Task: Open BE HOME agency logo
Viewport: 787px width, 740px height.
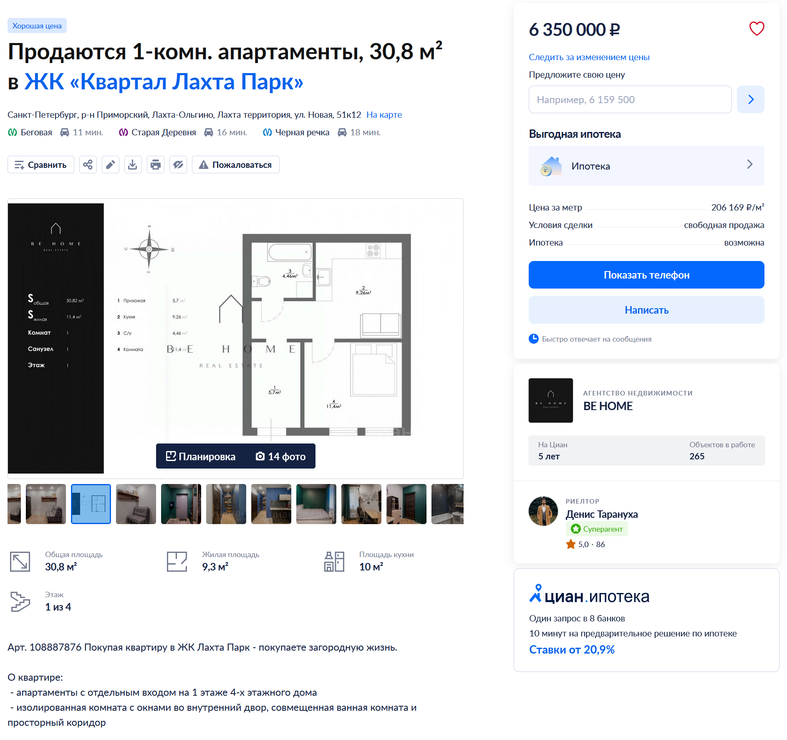Action: click(x=551, y=400)
